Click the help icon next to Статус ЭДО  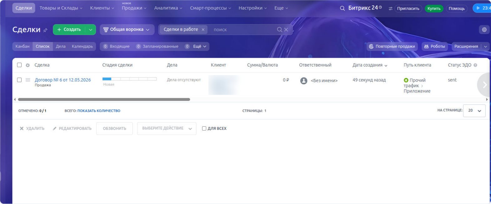point(475,65)
